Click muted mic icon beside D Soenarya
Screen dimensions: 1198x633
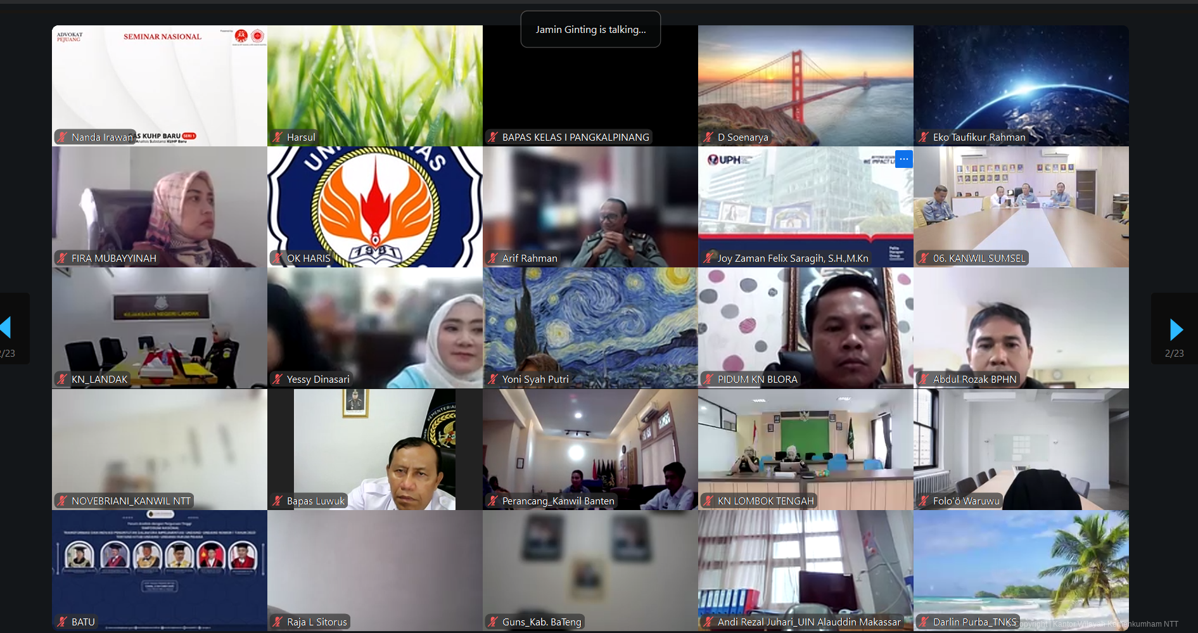(708, 137)
